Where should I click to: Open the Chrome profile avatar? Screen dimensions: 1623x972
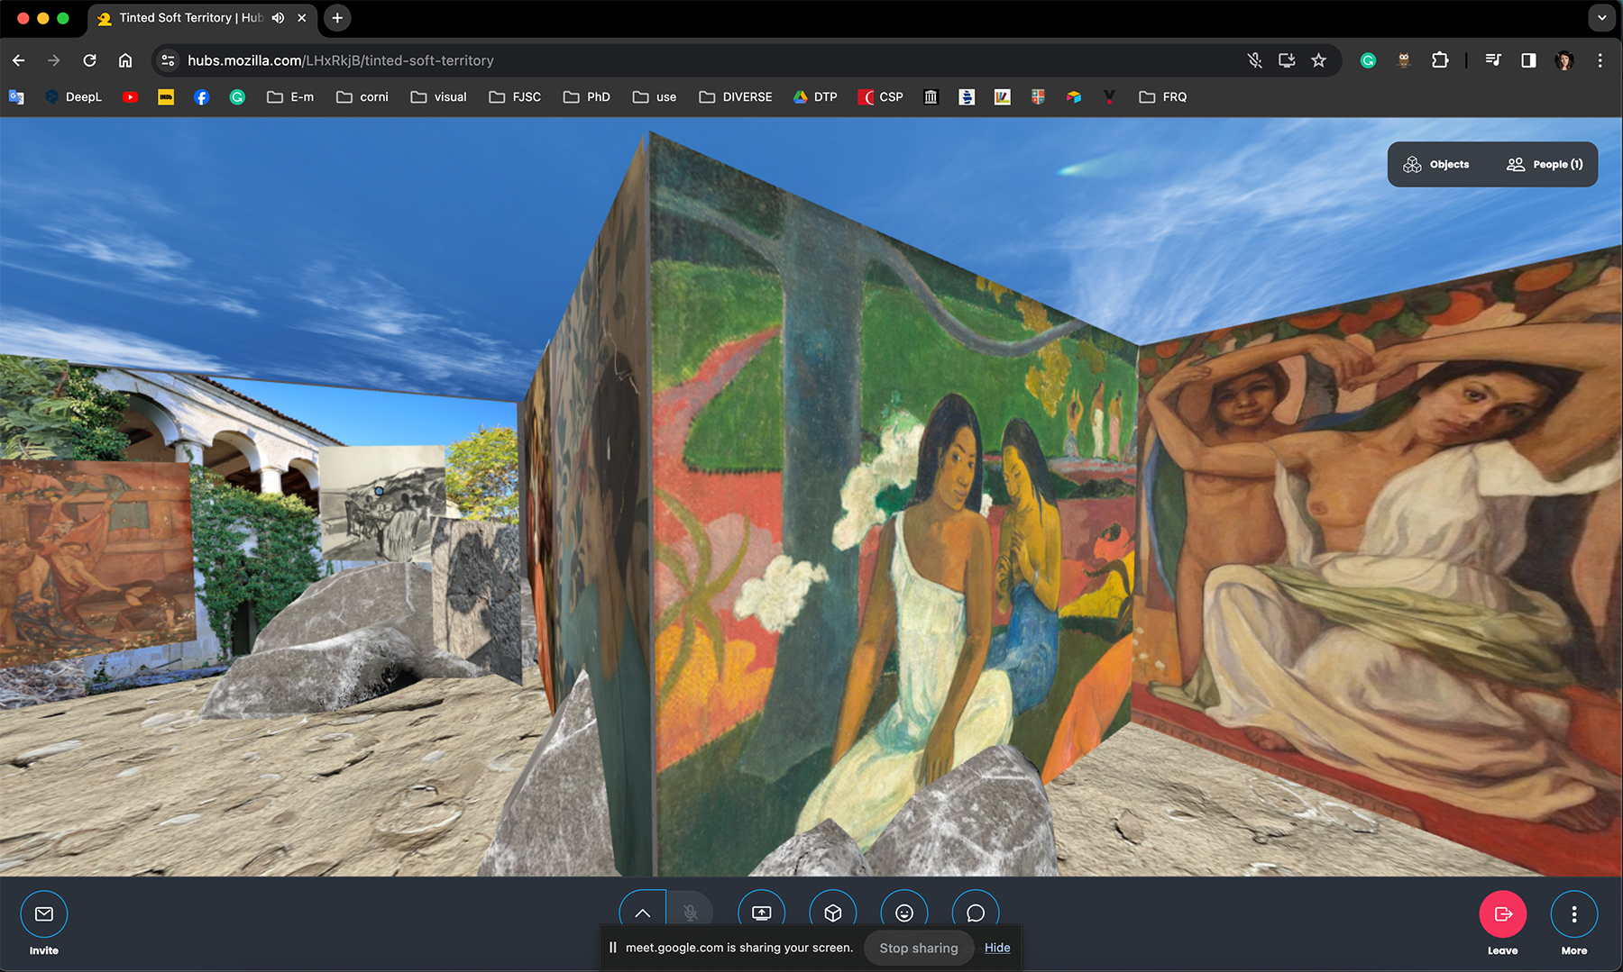(1564, 60)
